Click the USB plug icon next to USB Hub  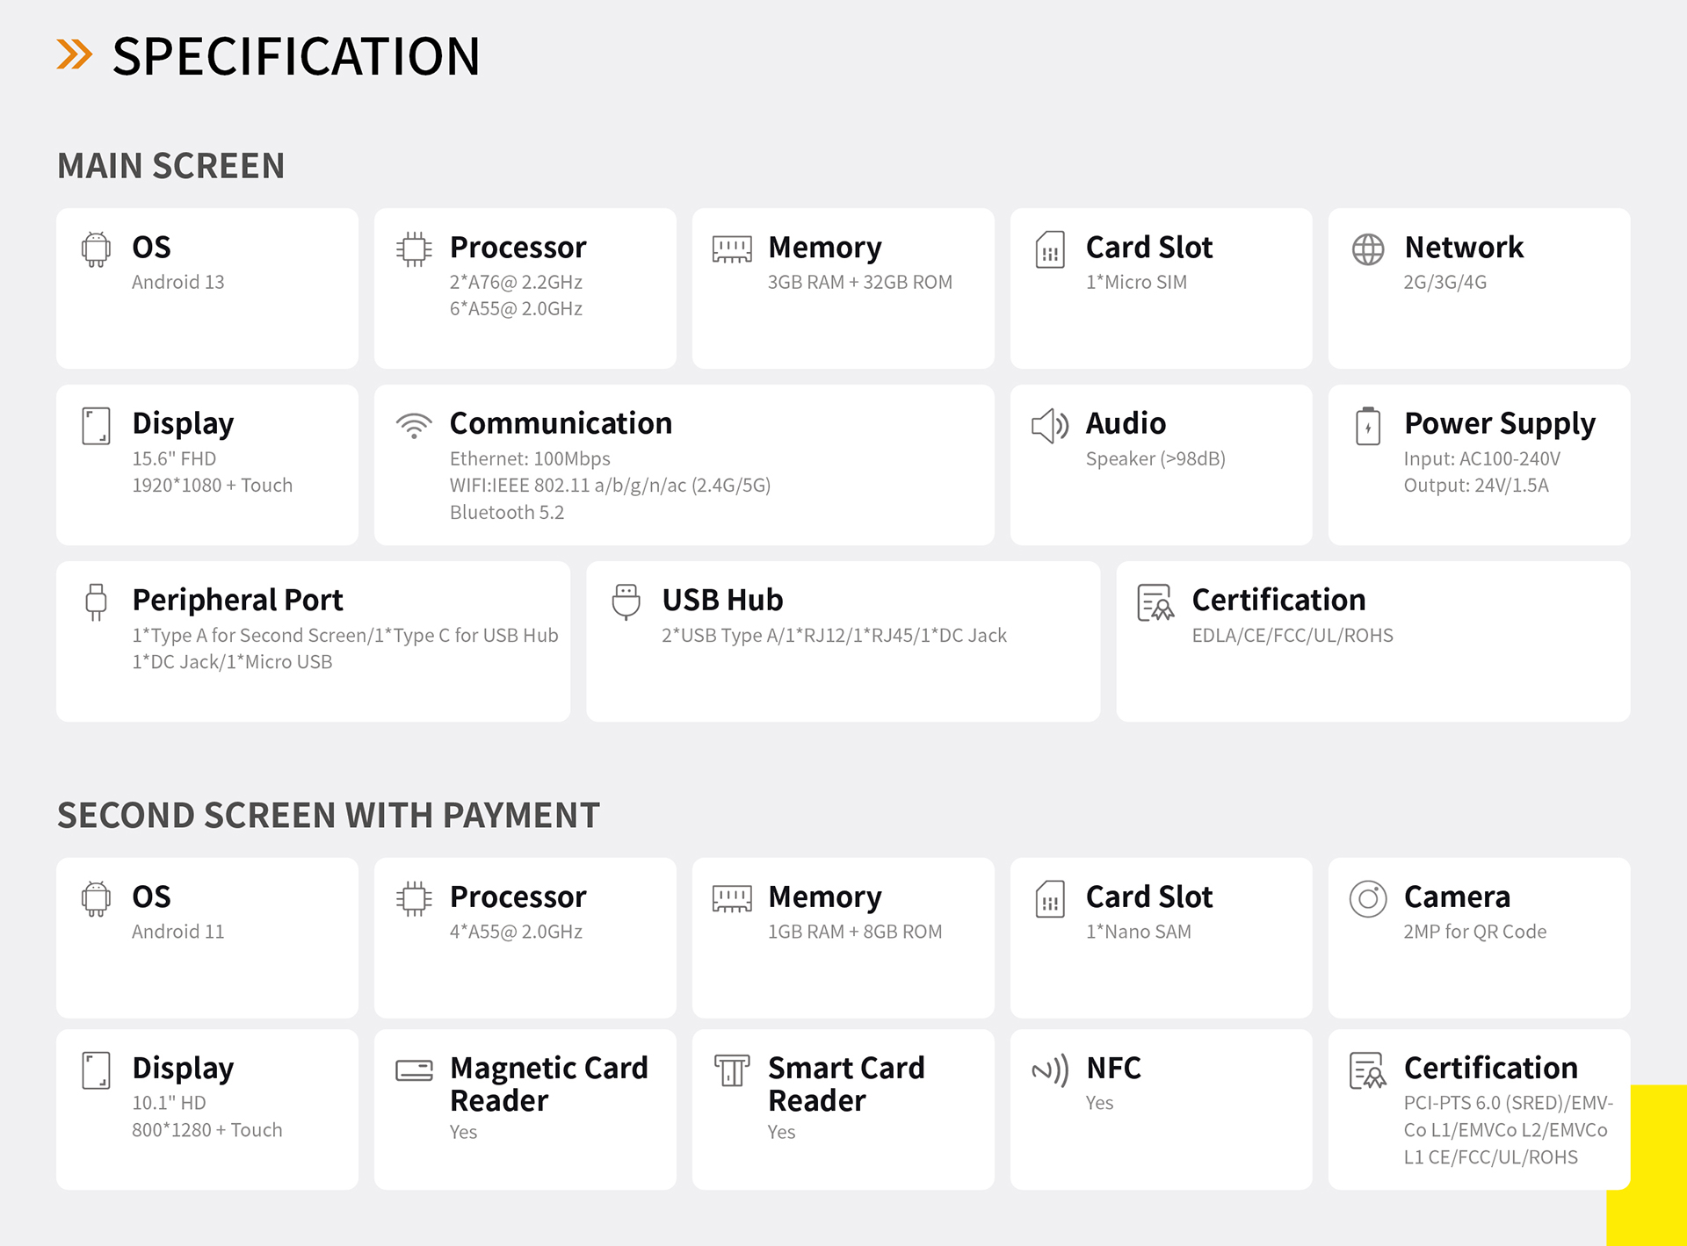[x=626, y=602]
